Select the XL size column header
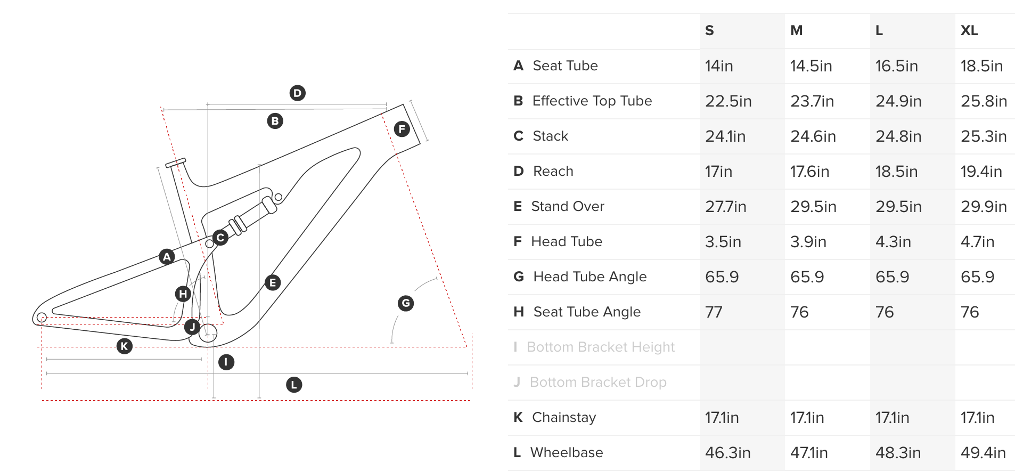Viewport: 1015px width, 471px height. 969,30
